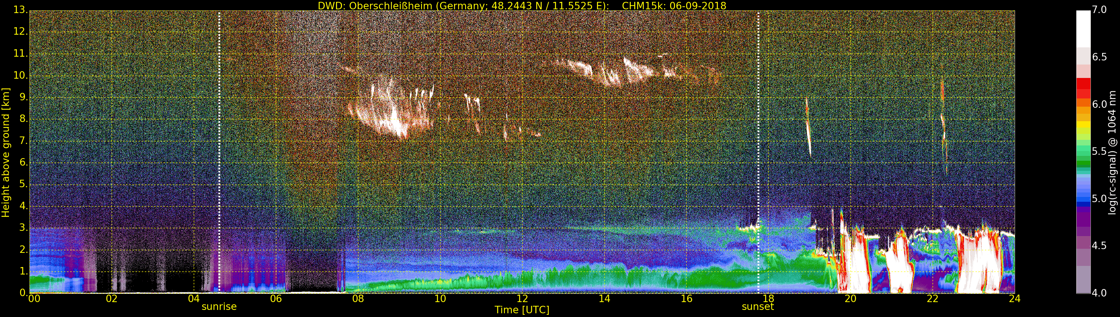
Task: Click the '7.' height axis tick label
Action: point(24,140)
